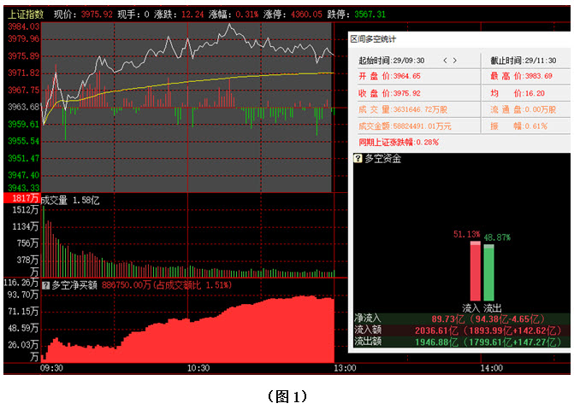This screenshot has height=415, width=574.
Task: Select the 上证指数 title label
Action: click(x=25, y=15)
